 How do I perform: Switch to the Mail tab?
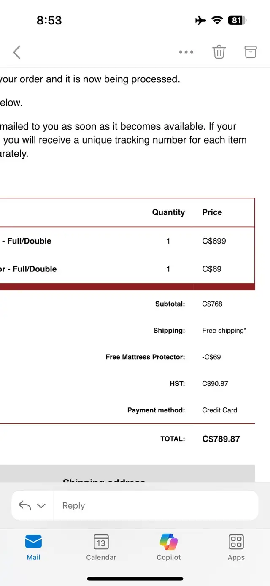[34, 547]
